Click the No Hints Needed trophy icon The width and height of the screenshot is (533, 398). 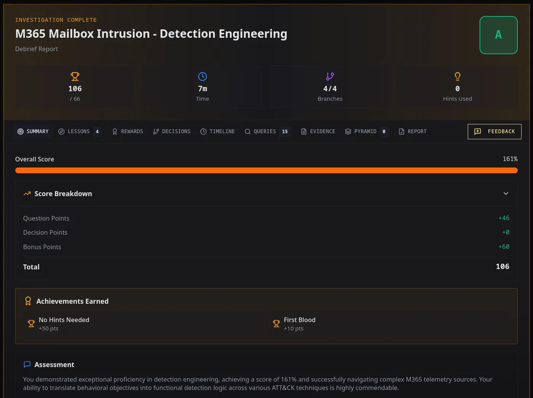tap(31, 324)
